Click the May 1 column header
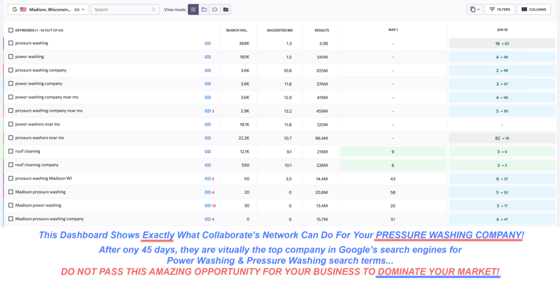This screenshot has height=292, width=560. [393, 30]
